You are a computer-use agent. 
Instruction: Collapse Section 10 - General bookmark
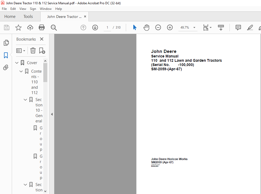point(25,100)
